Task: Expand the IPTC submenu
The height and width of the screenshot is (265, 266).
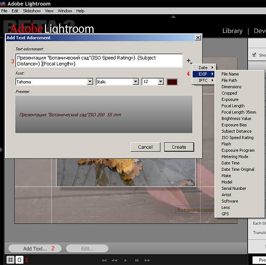Action: point(204,80)
